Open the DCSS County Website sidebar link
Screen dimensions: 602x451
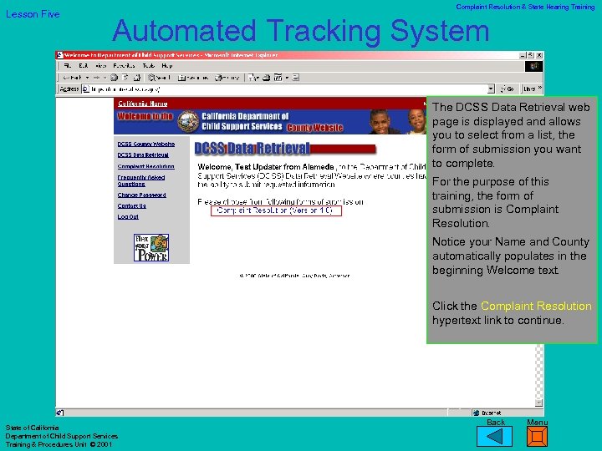[145, 144]
